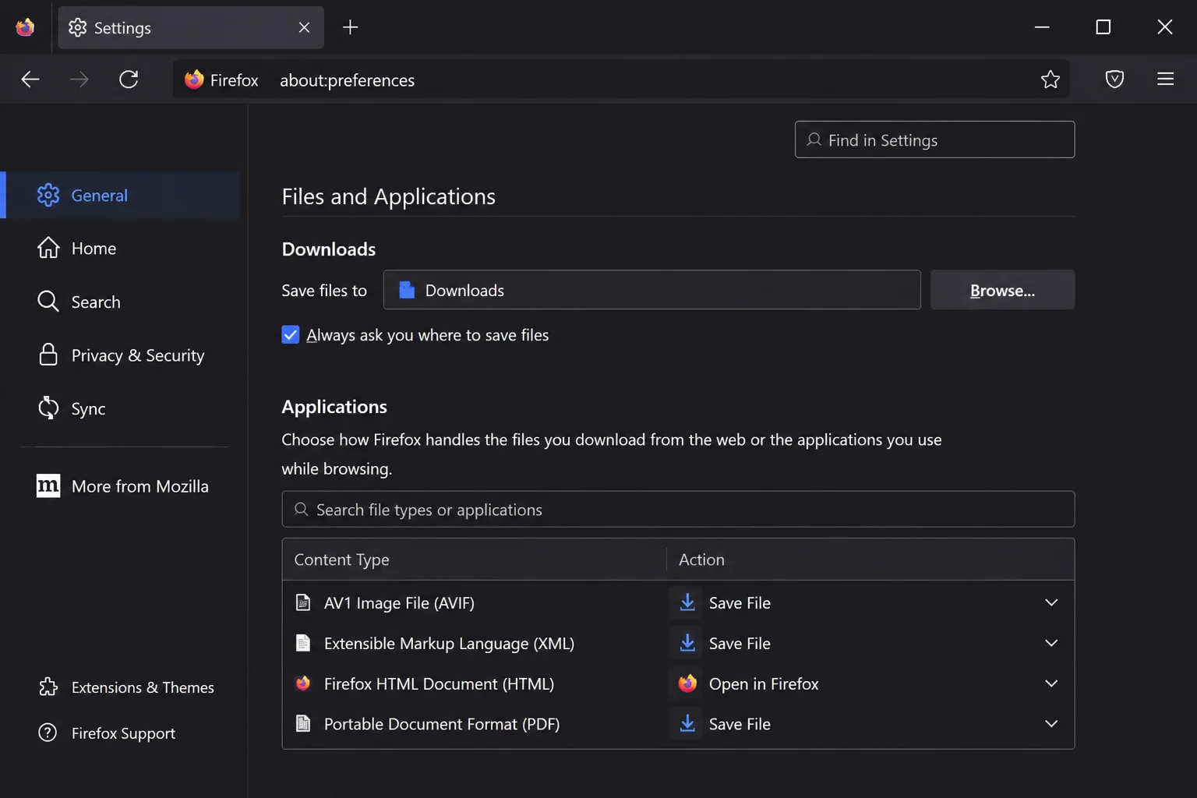1197x798 pixels.
Task: Maximize the Firefox window
Action: (x=1103, y=27)
